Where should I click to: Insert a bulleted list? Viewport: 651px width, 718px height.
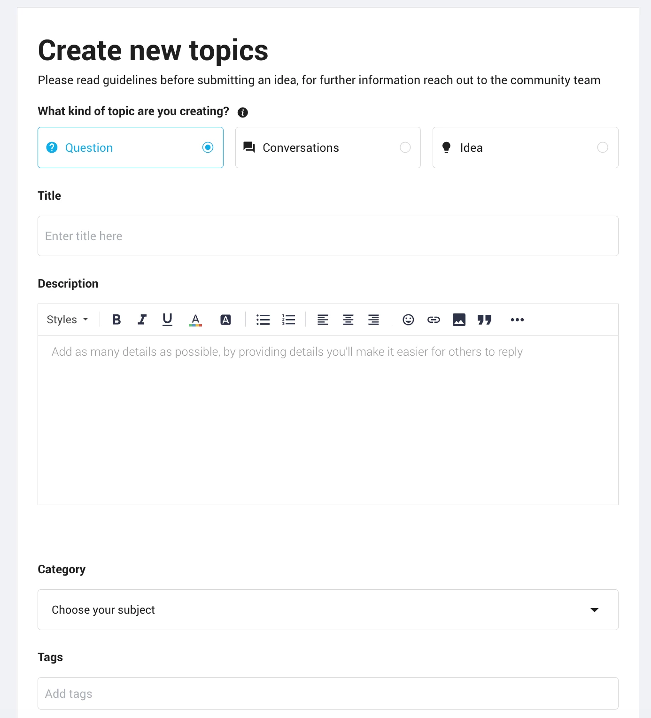tap(263, 320)
